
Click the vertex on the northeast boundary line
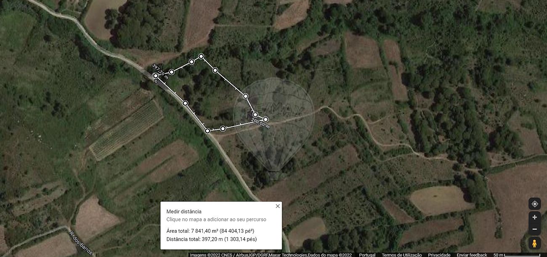tap(215, 70)
